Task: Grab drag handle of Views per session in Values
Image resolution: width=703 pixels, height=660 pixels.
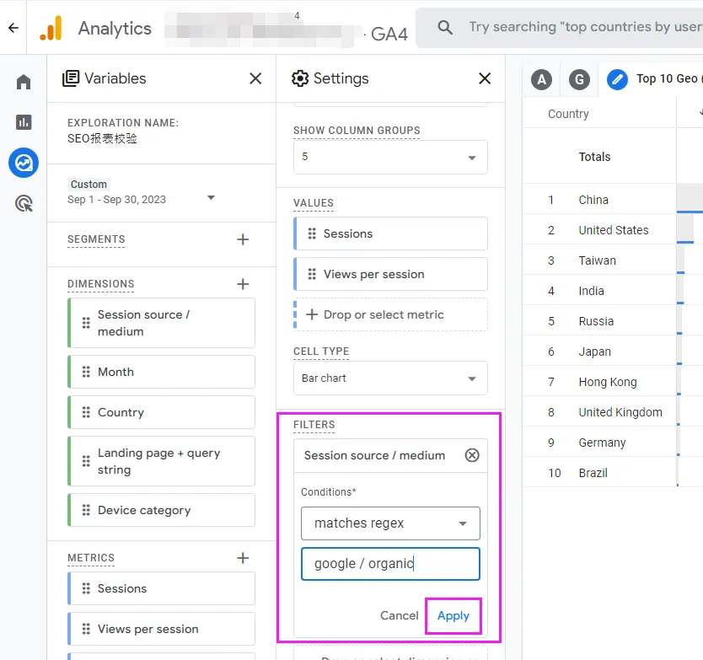Action: coord(312,274)
